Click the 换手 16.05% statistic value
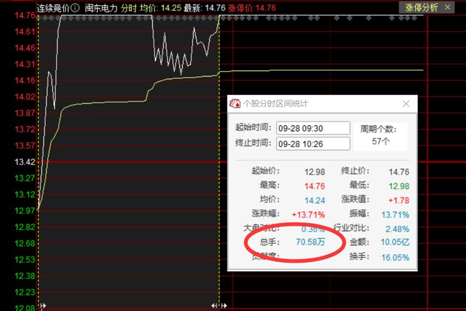The image size is (466, 311). pos(396,256)
